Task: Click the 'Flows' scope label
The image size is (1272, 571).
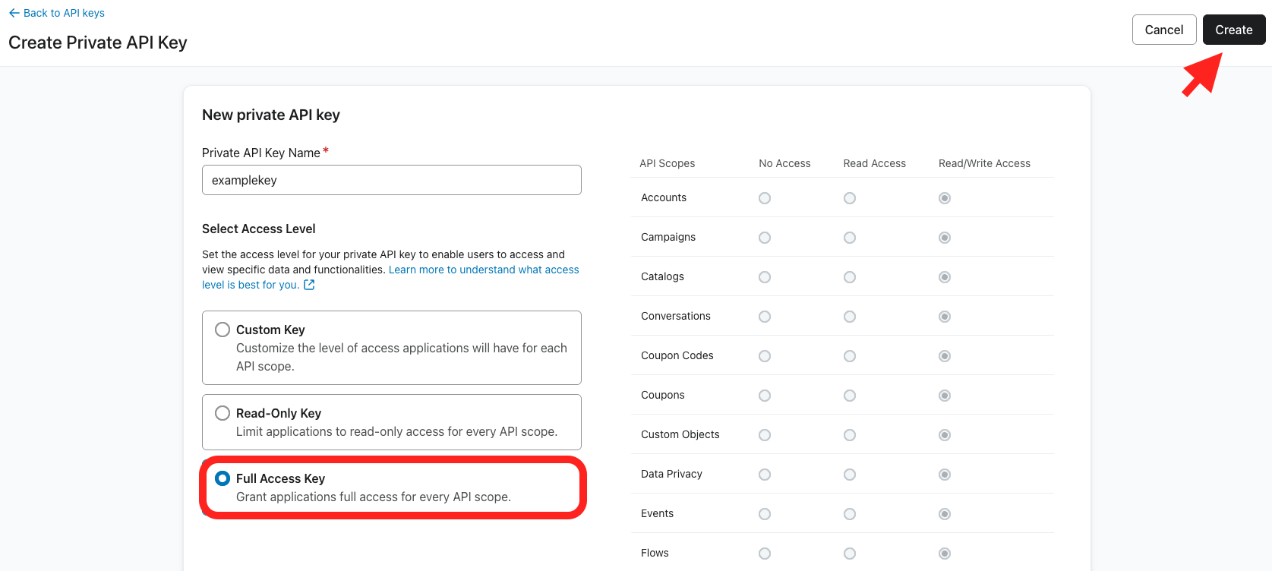Action: (x=655, y=553)
